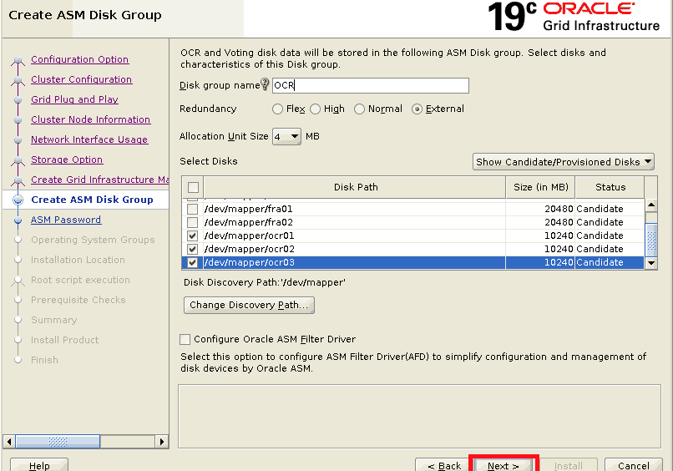
Task: Click left arrow of the step list scrollbar
Action: 9,442
